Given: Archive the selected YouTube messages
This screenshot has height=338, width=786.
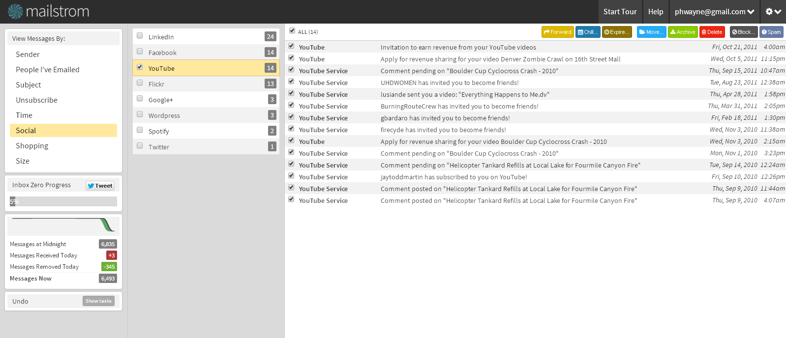Looking at the screenshot, I should pyautogui.click(x=683, y=32).
